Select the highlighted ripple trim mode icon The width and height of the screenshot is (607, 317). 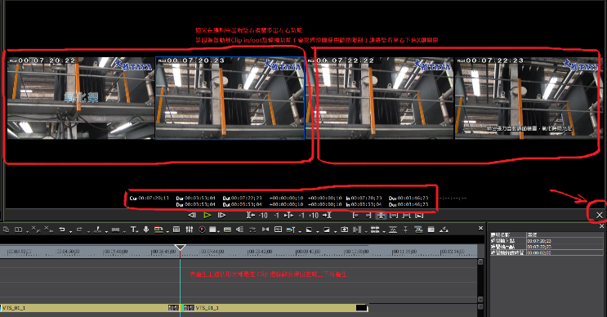pyautogui.click(x=381, y=216)
